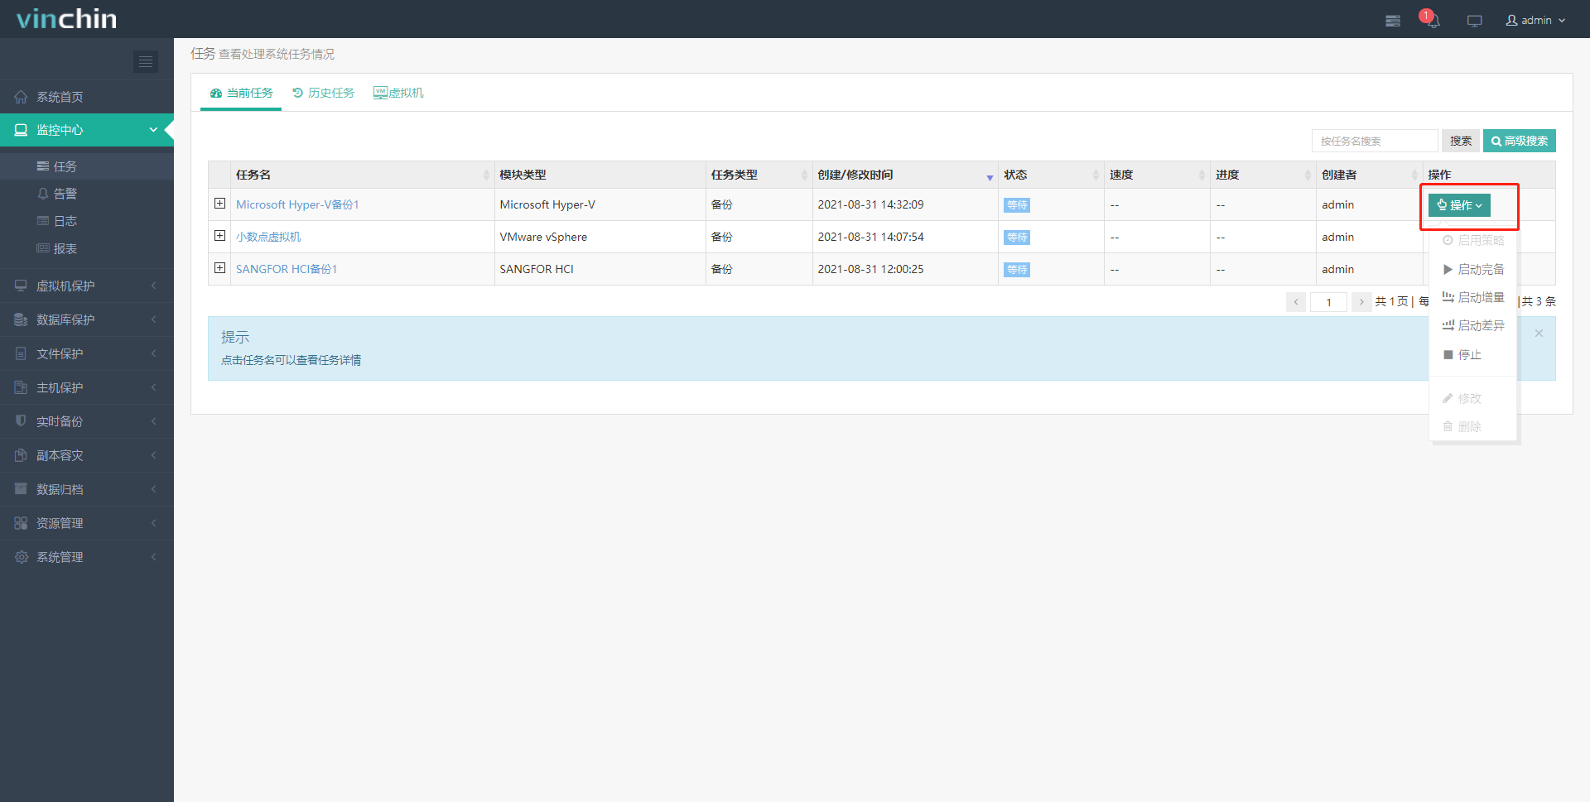Click the 高级搜索 advanced search button
Viewport: 1590px width, 802px height.
click(1519, 141)
